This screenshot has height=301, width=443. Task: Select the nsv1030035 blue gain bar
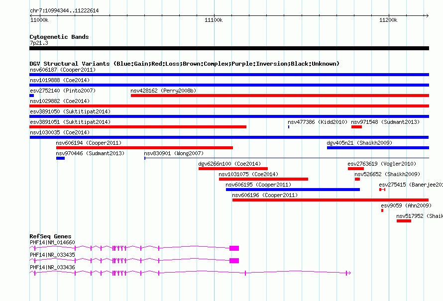click(229, 137)
